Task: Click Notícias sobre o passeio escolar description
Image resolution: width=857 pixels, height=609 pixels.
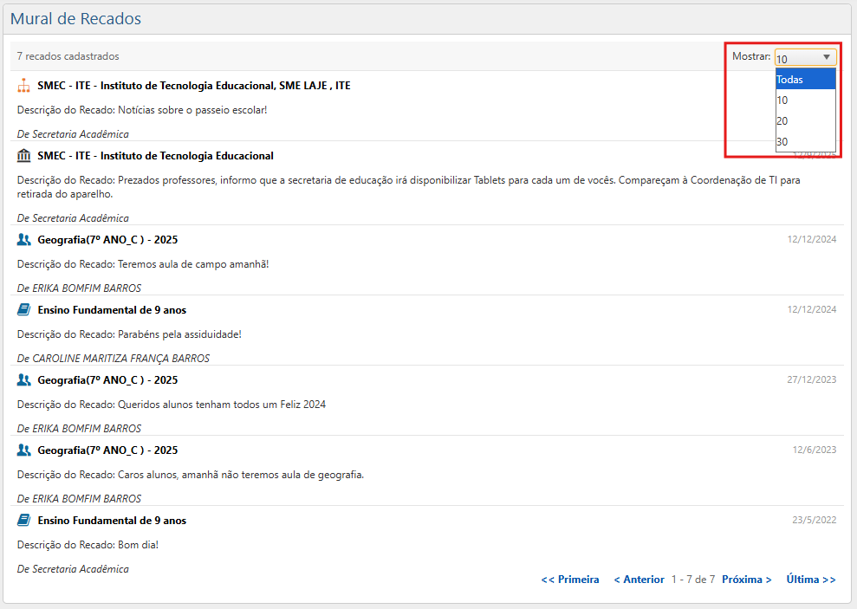Action: pos(142,110)
